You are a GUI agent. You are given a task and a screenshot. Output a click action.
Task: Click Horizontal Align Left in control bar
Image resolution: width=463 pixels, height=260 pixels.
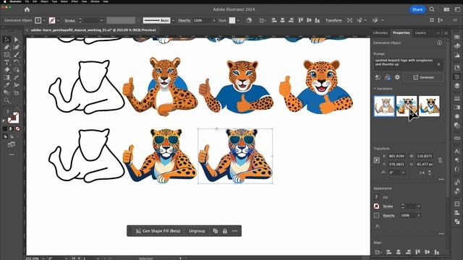tap(274, 20)
